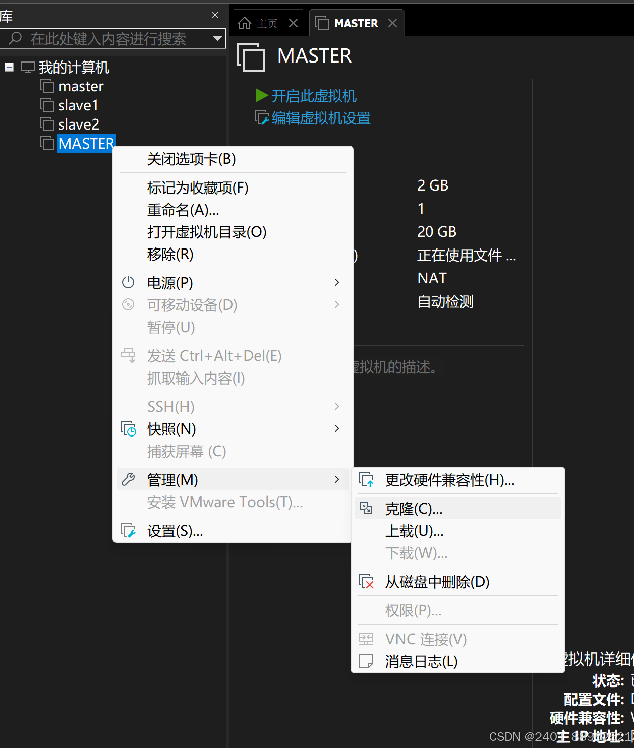Close the 主页 tab
The height and width of the screenshot is (748, 634).
[293, 23]
